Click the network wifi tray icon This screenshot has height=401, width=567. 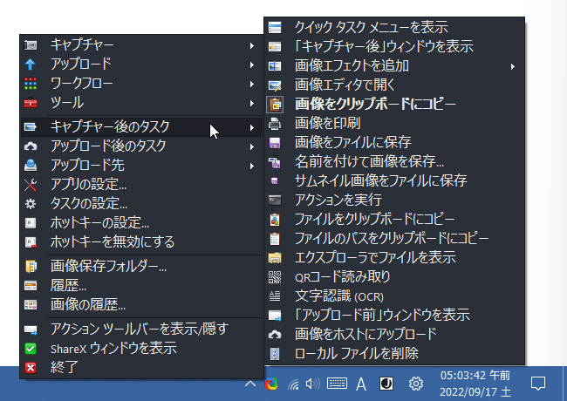(293, 384)
